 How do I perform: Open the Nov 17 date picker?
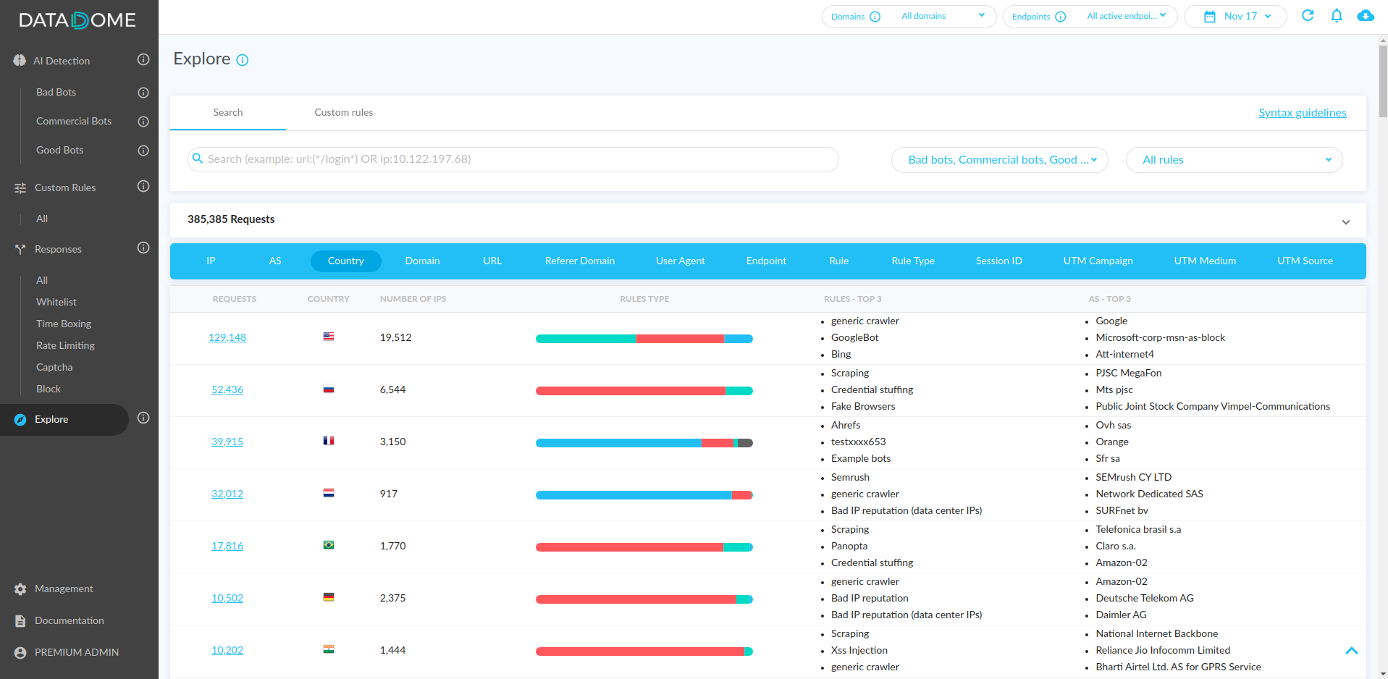click(x=1235, y=16)
